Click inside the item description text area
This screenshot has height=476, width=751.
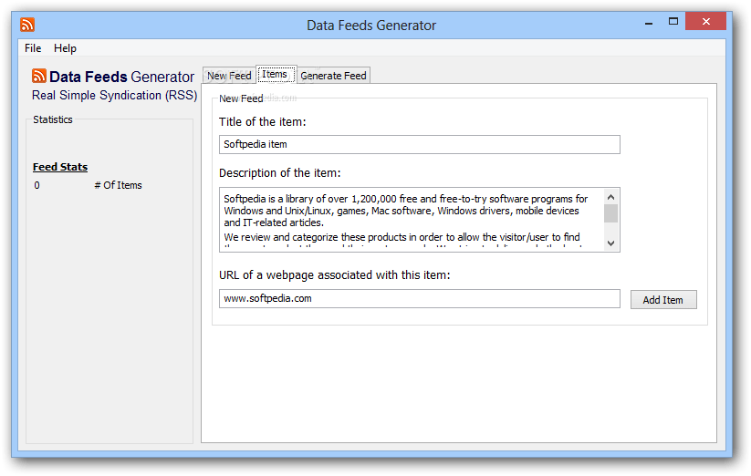tap(411, 220)
